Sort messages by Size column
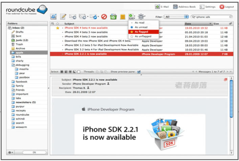Screen dimensions: 239x161 (x=216, y=24)
